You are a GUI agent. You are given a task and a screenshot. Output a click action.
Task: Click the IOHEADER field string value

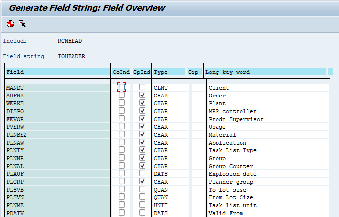click(72, 56)
